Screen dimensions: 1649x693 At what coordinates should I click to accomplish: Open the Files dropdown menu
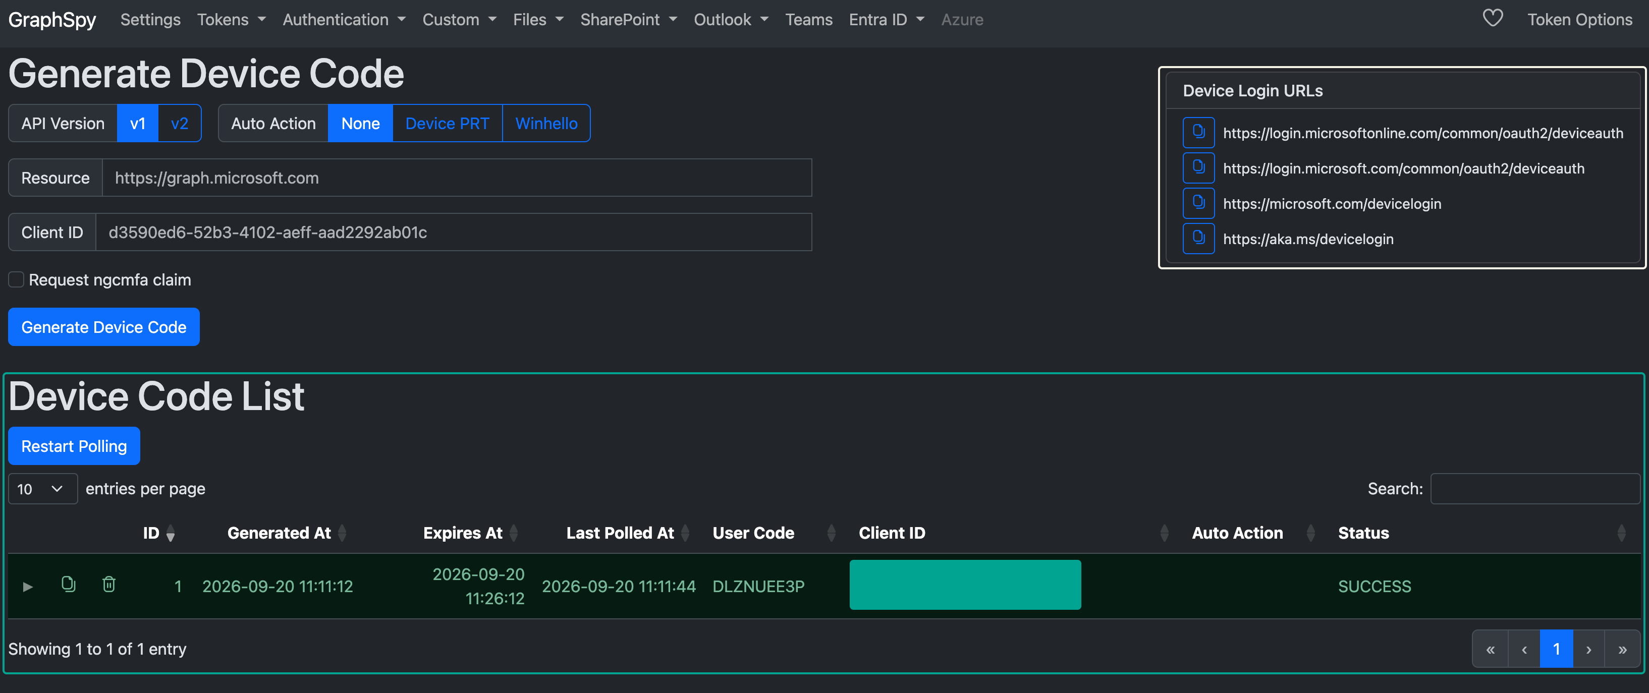click(538, 20)
